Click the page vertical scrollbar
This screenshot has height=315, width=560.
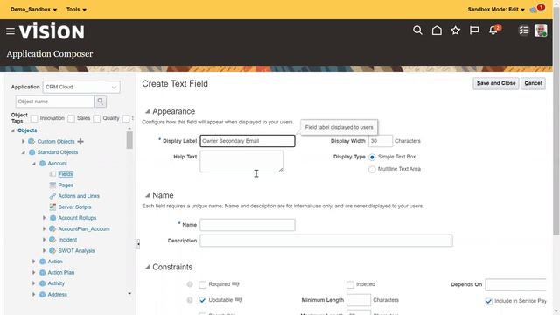[x=556, y=122]
